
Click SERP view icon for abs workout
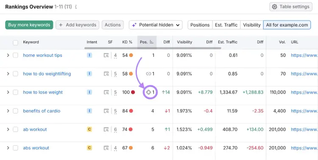pyautogui.click(x=106, y=148)
